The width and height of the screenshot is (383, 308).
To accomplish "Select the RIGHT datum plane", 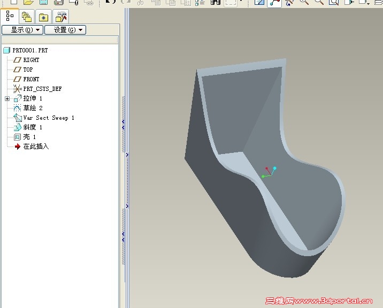I will 26,60.
